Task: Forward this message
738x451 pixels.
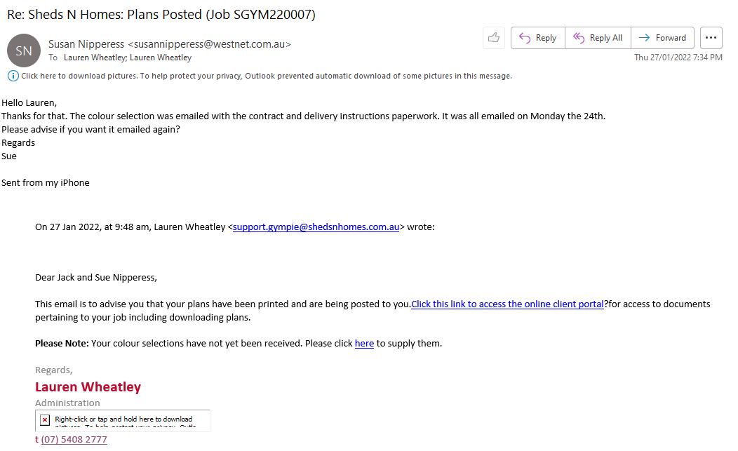Action: click(x=663, y=38)
